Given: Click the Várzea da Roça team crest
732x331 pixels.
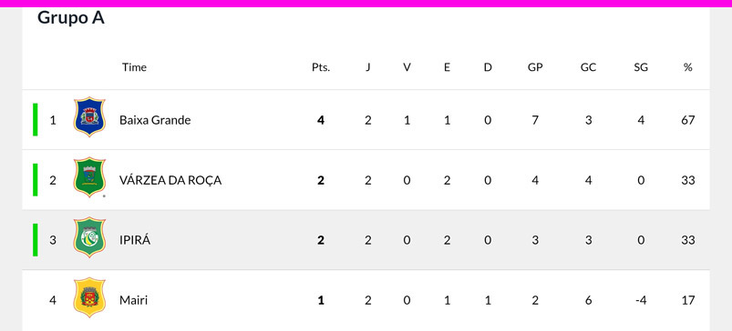Looking at the screenshot, I should click(x=89, y=177).
